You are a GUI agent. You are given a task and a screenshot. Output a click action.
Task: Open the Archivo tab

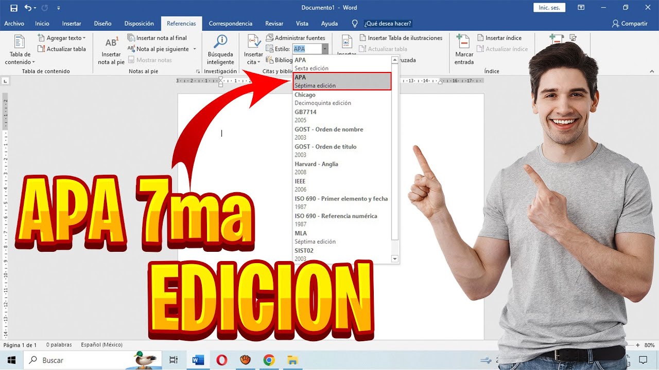coord(14,24)
